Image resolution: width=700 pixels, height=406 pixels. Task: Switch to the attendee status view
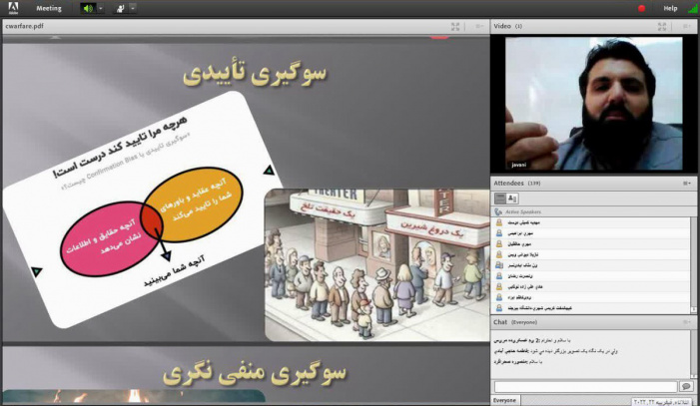[x=512, y=199]
